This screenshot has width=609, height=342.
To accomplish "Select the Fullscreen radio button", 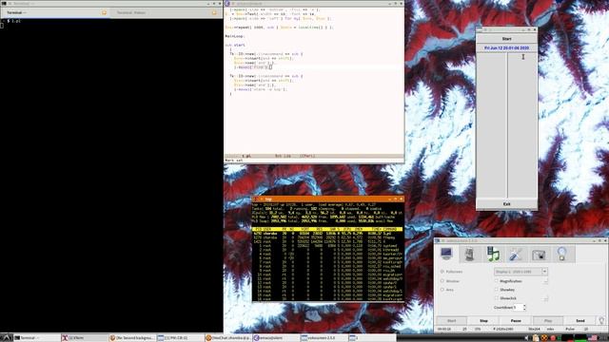I will click(442, 272).
